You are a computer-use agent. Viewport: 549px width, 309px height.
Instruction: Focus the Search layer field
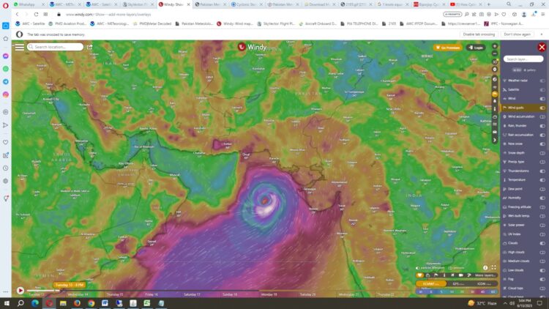[523, 59]
